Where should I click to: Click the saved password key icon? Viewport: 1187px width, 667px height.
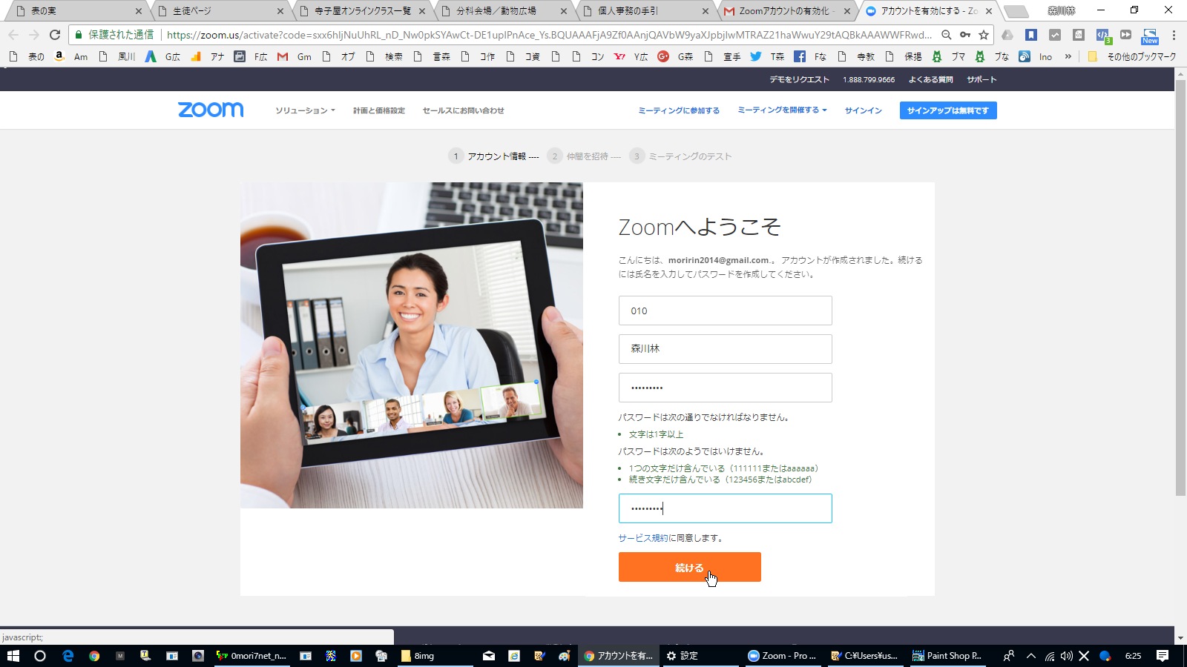click(x=964, y=34)
